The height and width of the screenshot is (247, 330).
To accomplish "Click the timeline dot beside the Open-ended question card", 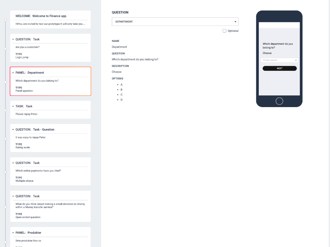I will 5,207.
